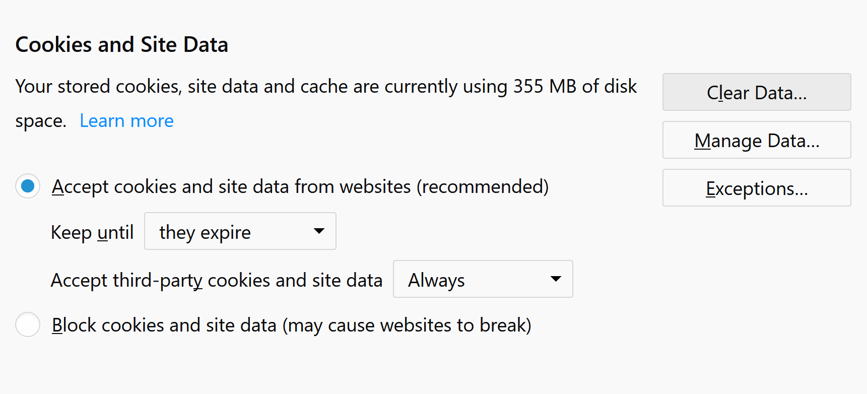Click the '(recommended)' text beside Accept cookies
This screenshot has width=867, height=394.
click(482, 187)
